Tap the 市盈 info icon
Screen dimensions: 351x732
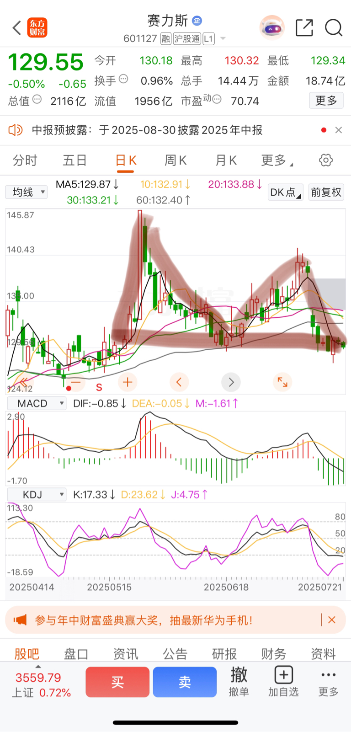[x=217, y=99]
